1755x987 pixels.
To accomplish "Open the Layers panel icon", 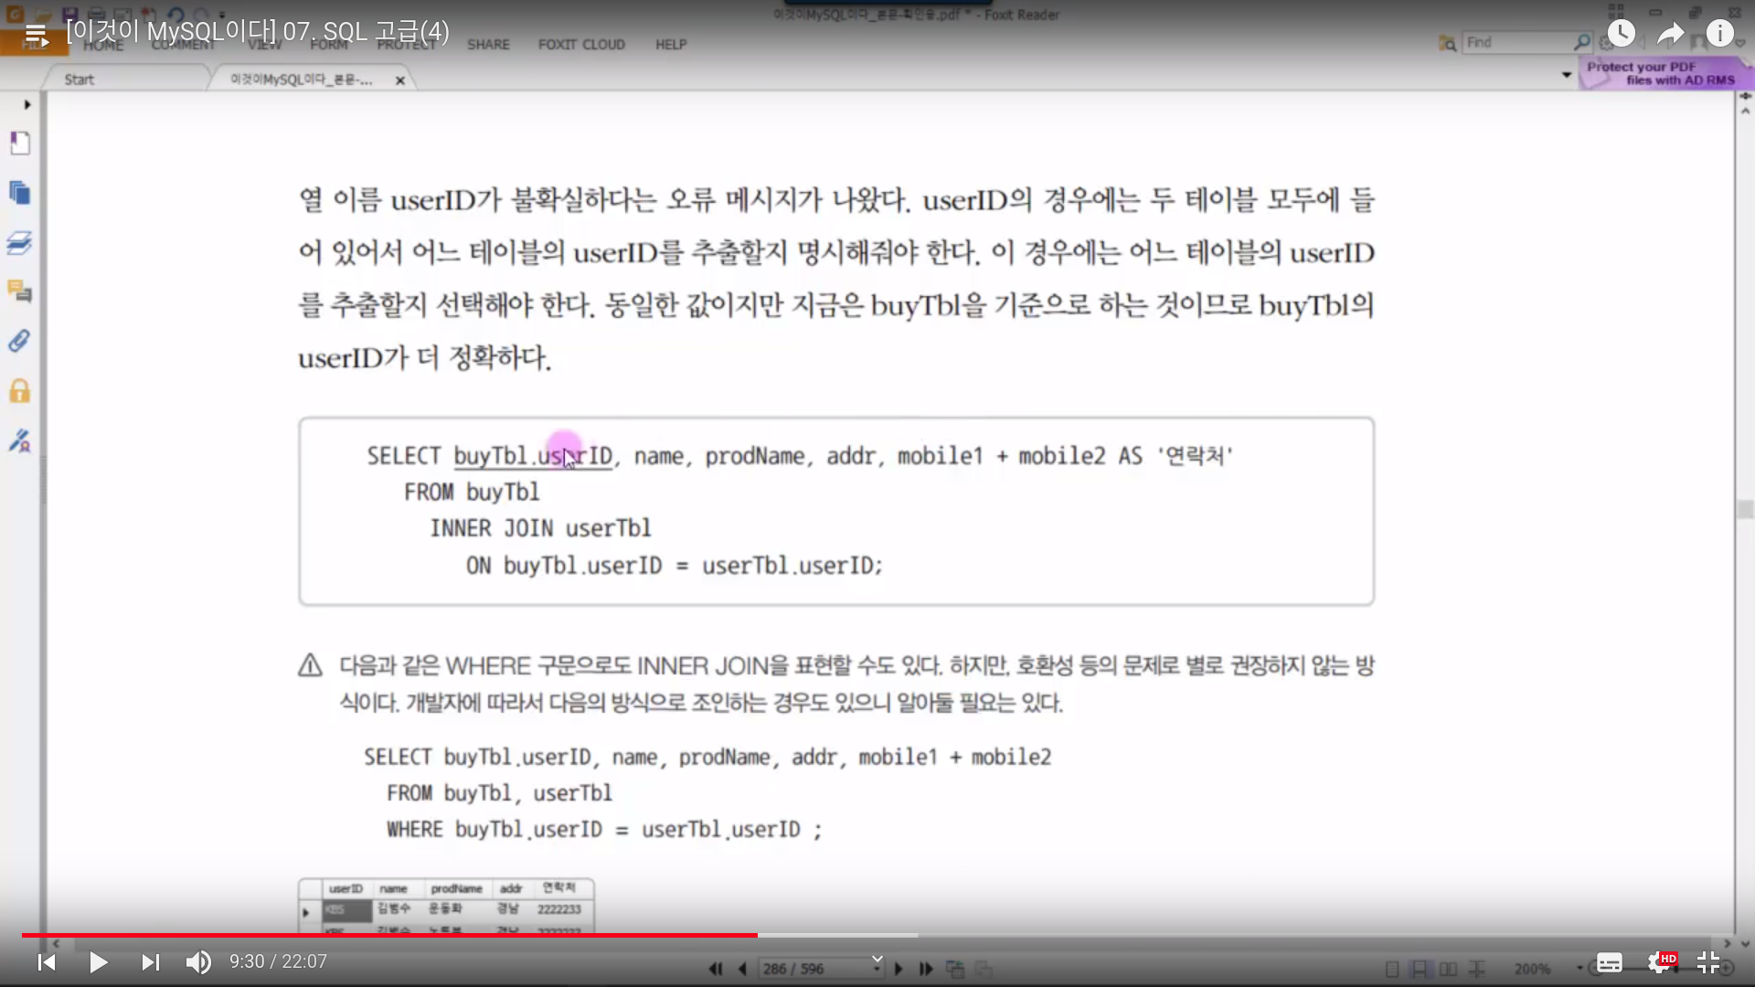I will 20,242.
